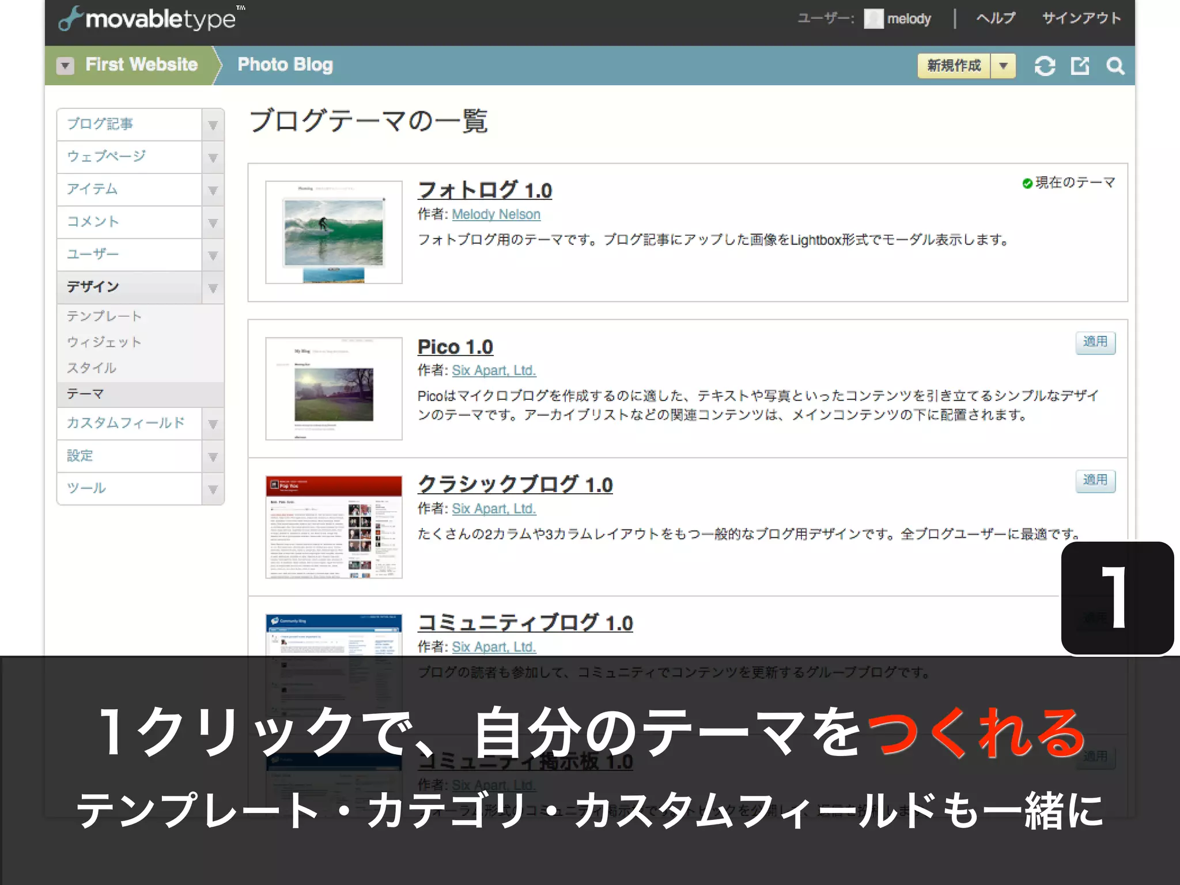Viewport: 1180px width, 885px height.
Task: Open the Pico 1.0 theme title link
Action: (455, 347)
